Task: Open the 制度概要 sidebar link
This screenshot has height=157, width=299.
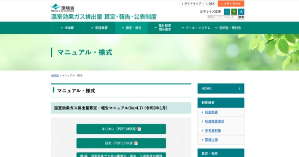Action: tap(211, 112)
